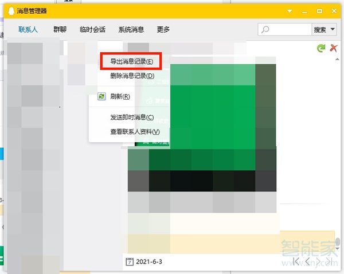
Task: Jump to last message page
Action: click(x=329, y=261)
